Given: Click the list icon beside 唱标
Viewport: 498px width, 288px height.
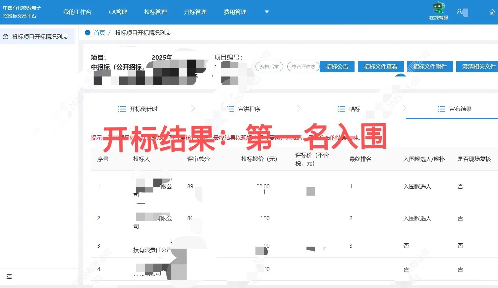Looking at the screenshot, I should [341, 109].
